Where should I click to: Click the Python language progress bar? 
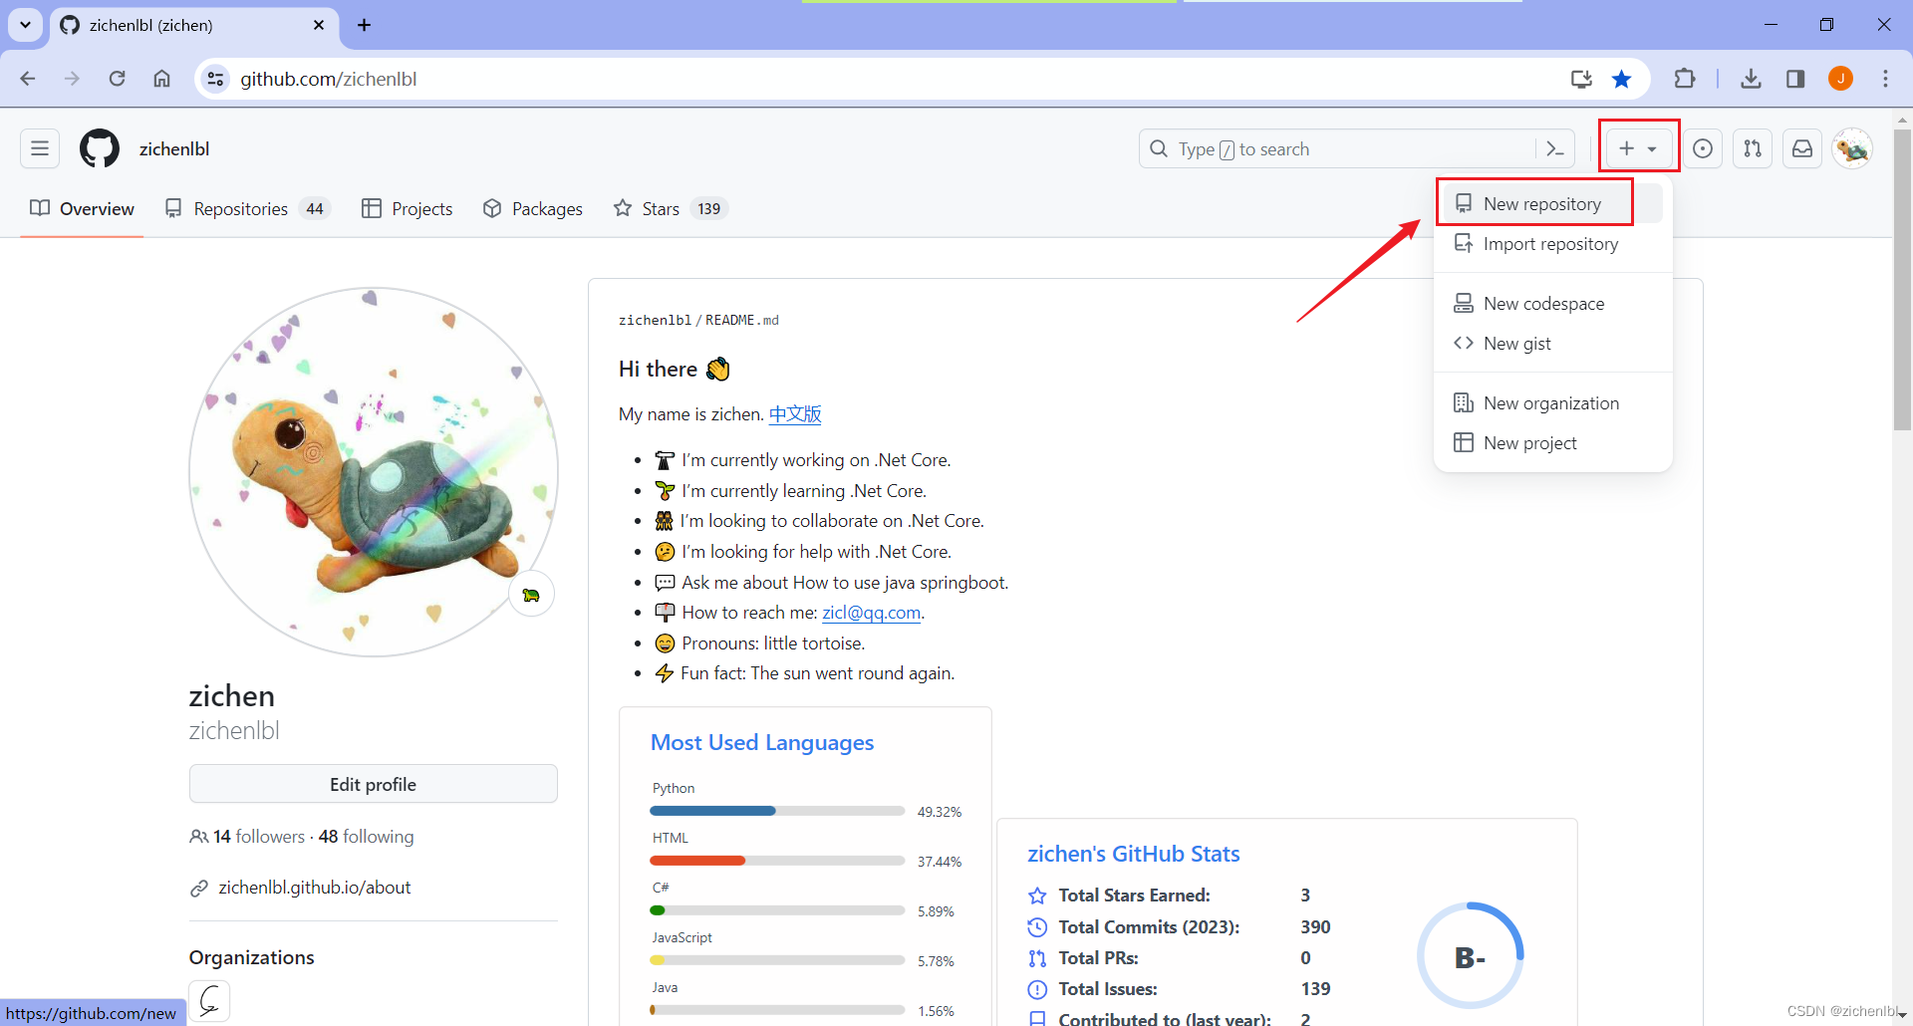tap(777, 811)
